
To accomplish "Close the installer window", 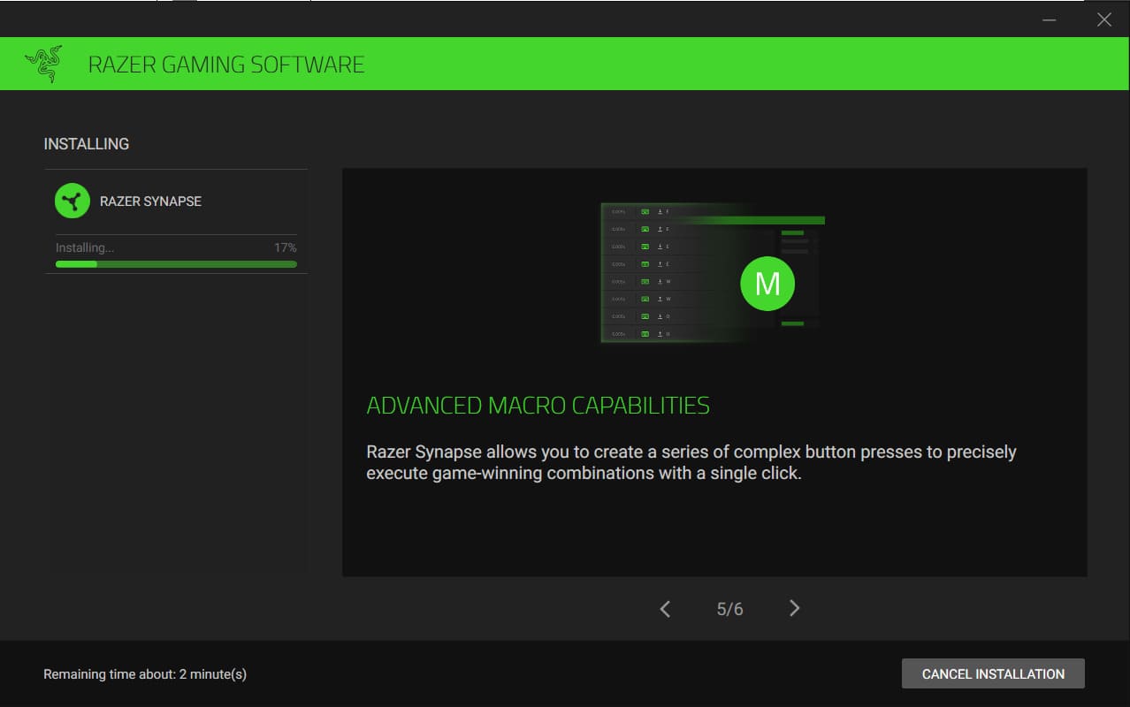I will pyautogui.click(x=1104, y=19).
